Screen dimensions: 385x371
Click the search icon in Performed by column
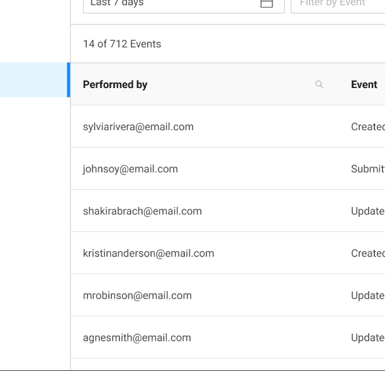pyautogui.click(x=319, y=84)
